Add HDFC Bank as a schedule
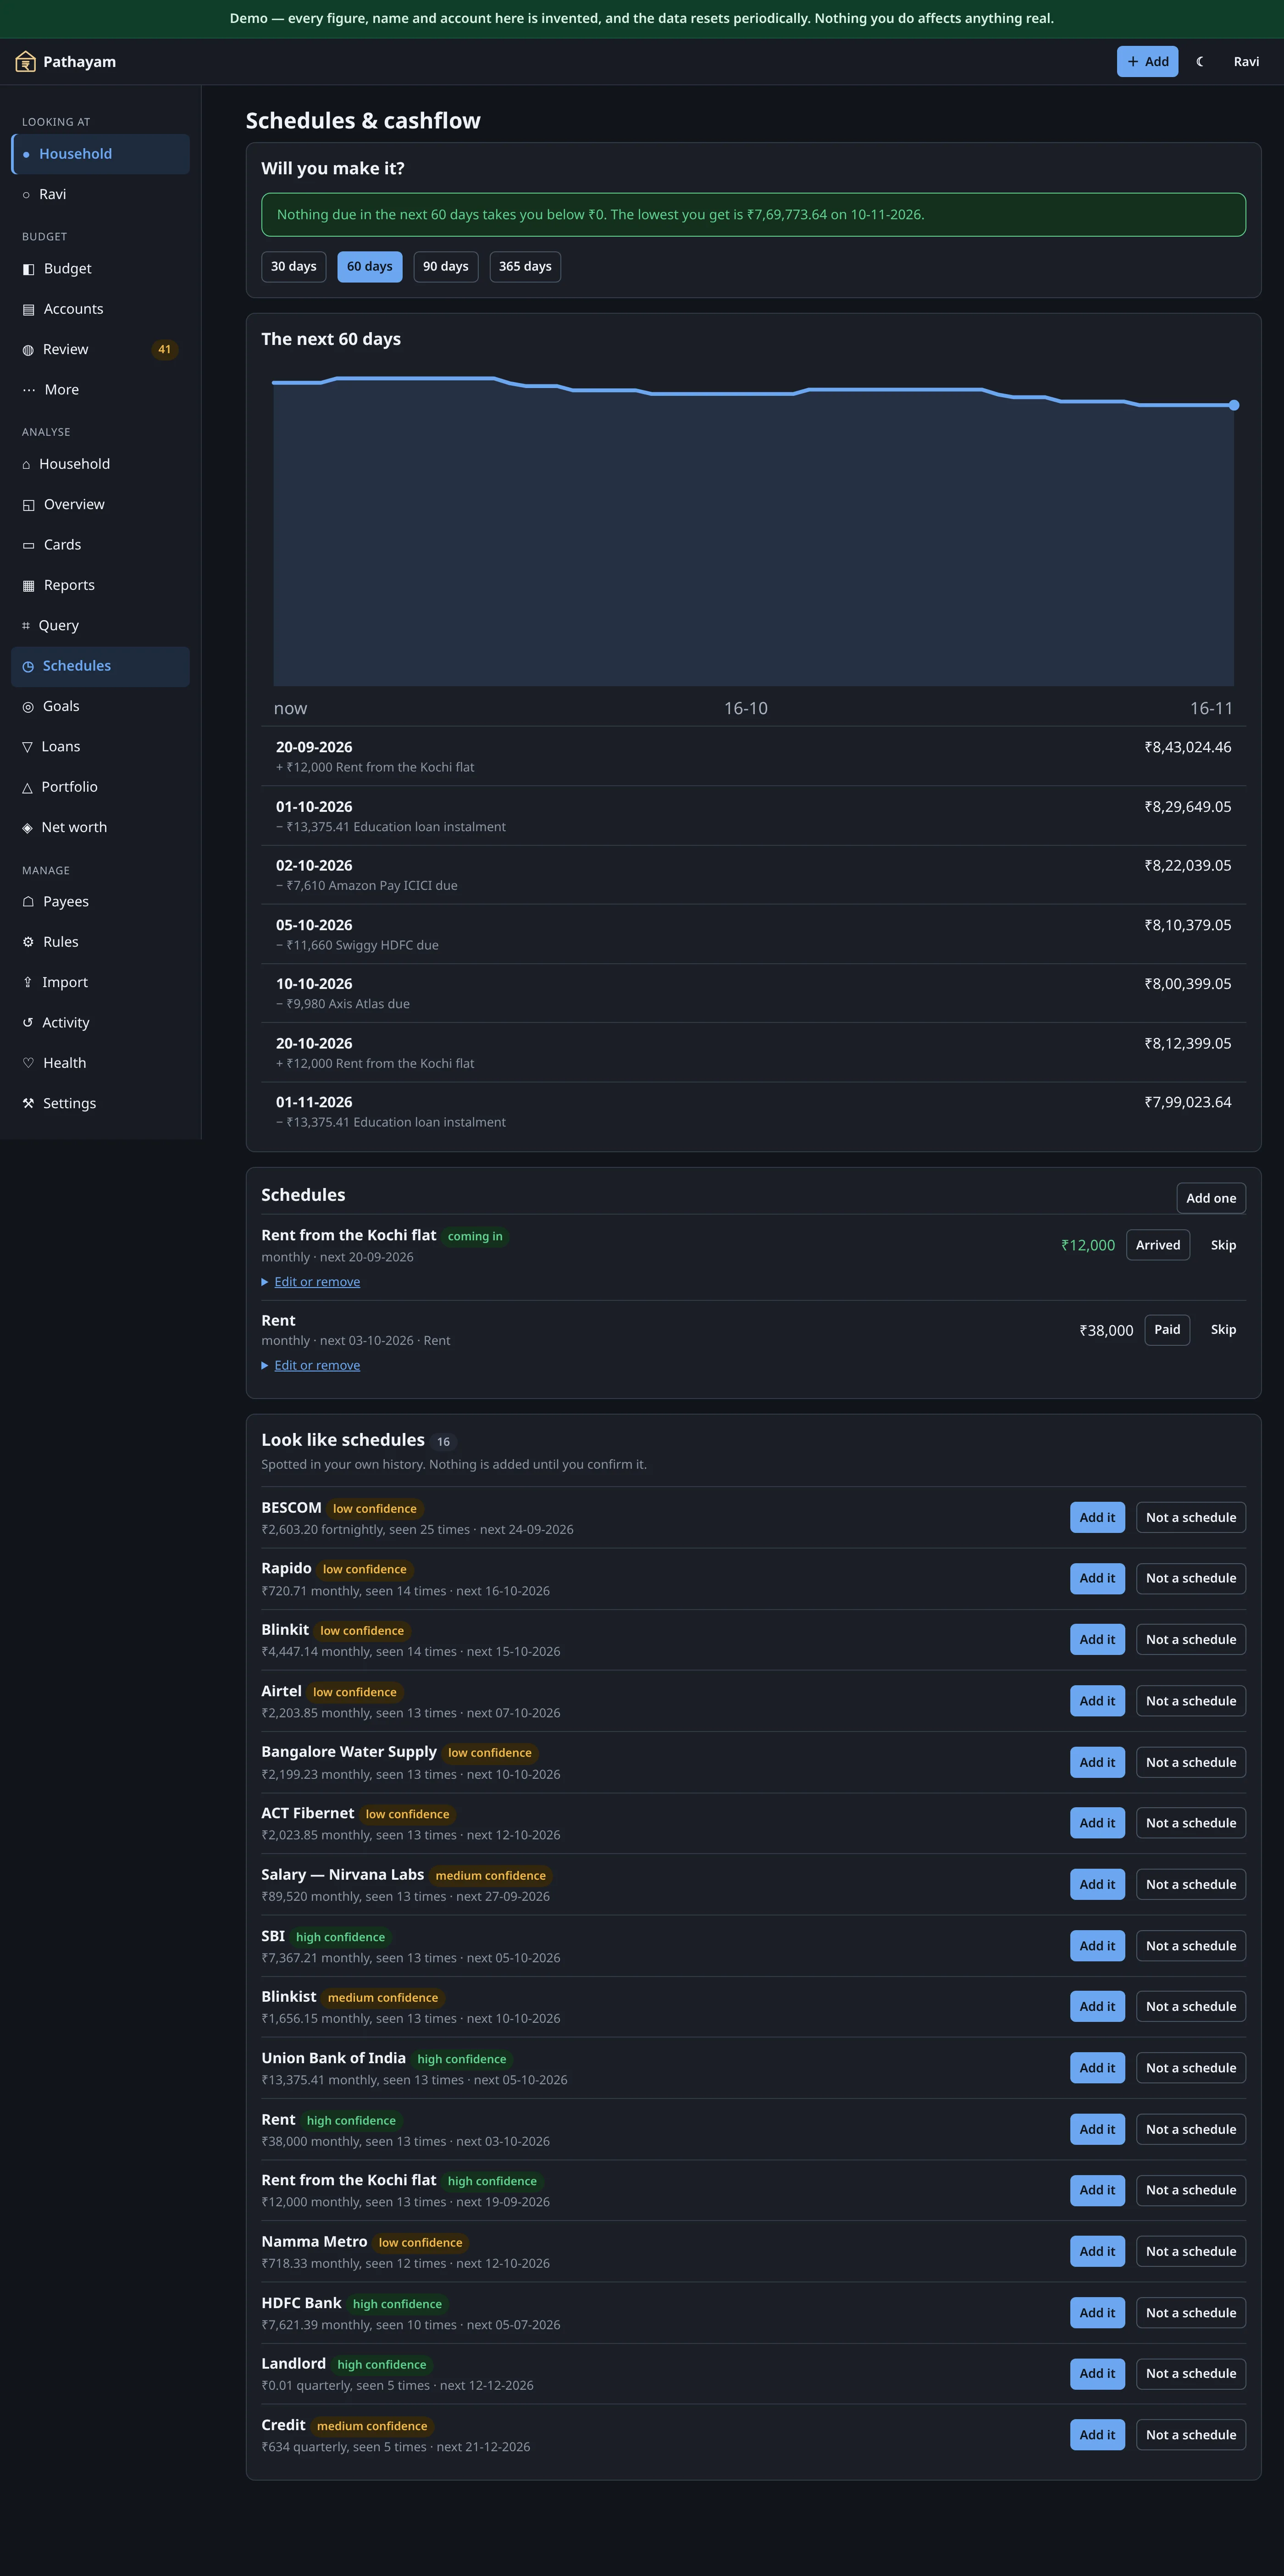 click(x=1097, y=2313)
